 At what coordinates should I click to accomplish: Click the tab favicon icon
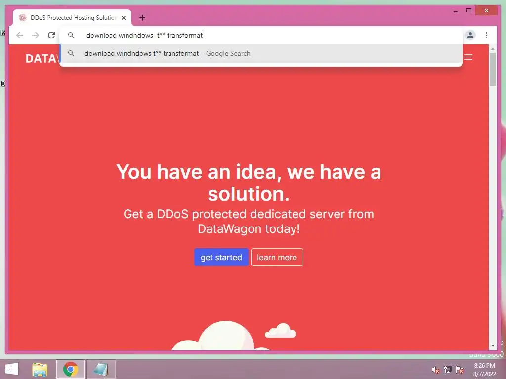point(23,18)
